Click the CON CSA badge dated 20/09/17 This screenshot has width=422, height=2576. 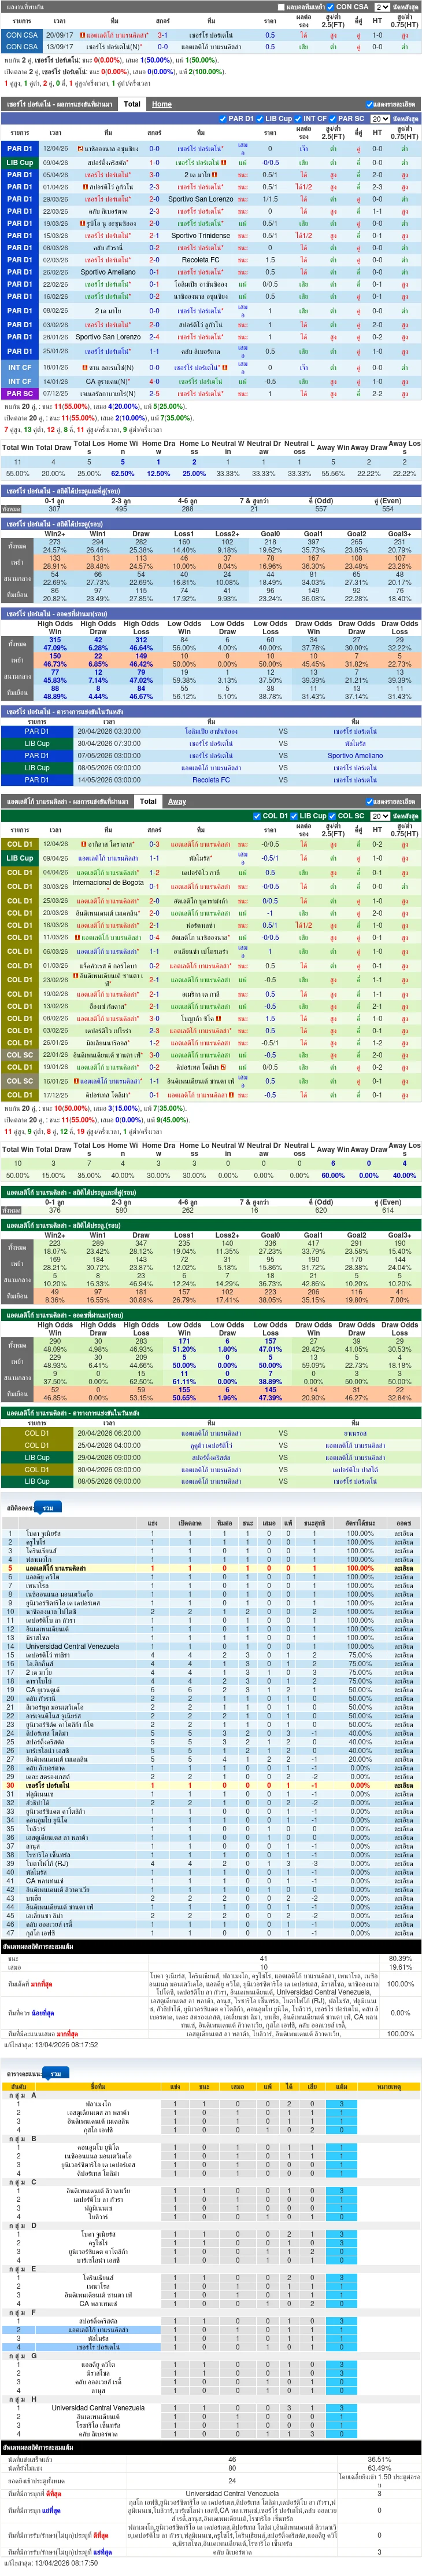21,35
